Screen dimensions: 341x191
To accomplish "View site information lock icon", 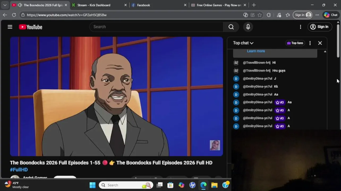I will (23, 15).
